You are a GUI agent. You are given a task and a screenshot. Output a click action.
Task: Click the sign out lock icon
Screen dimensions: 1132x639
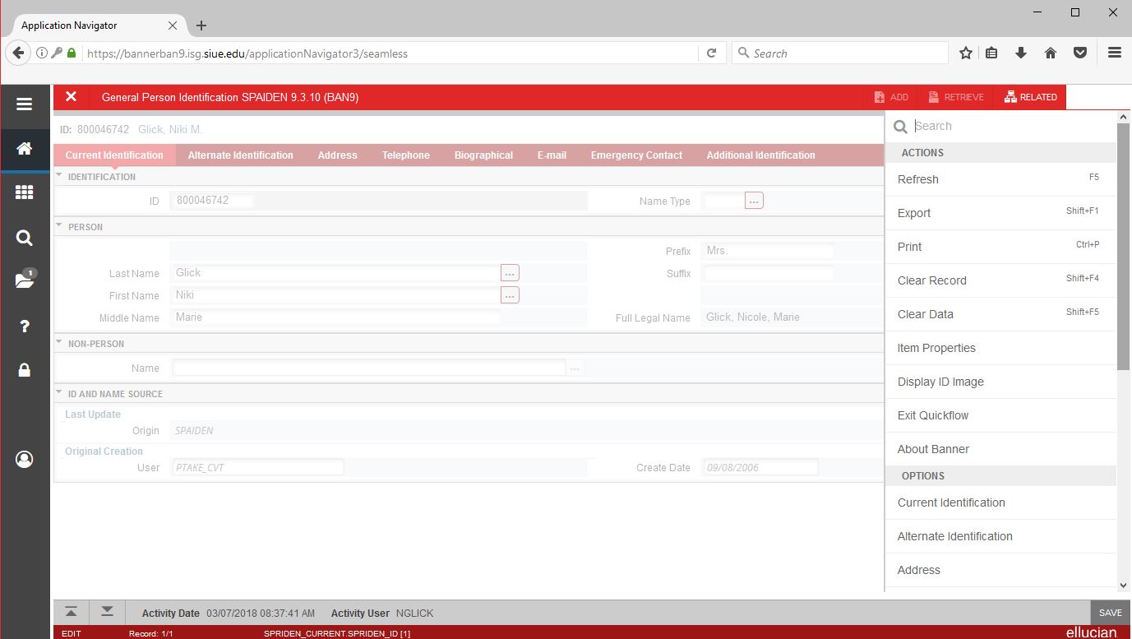(x=25, y=370)
